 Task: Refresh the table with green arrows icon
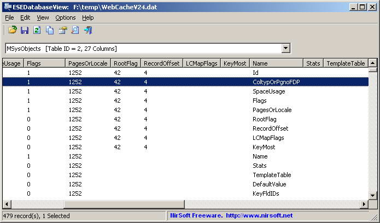(37, 30)
